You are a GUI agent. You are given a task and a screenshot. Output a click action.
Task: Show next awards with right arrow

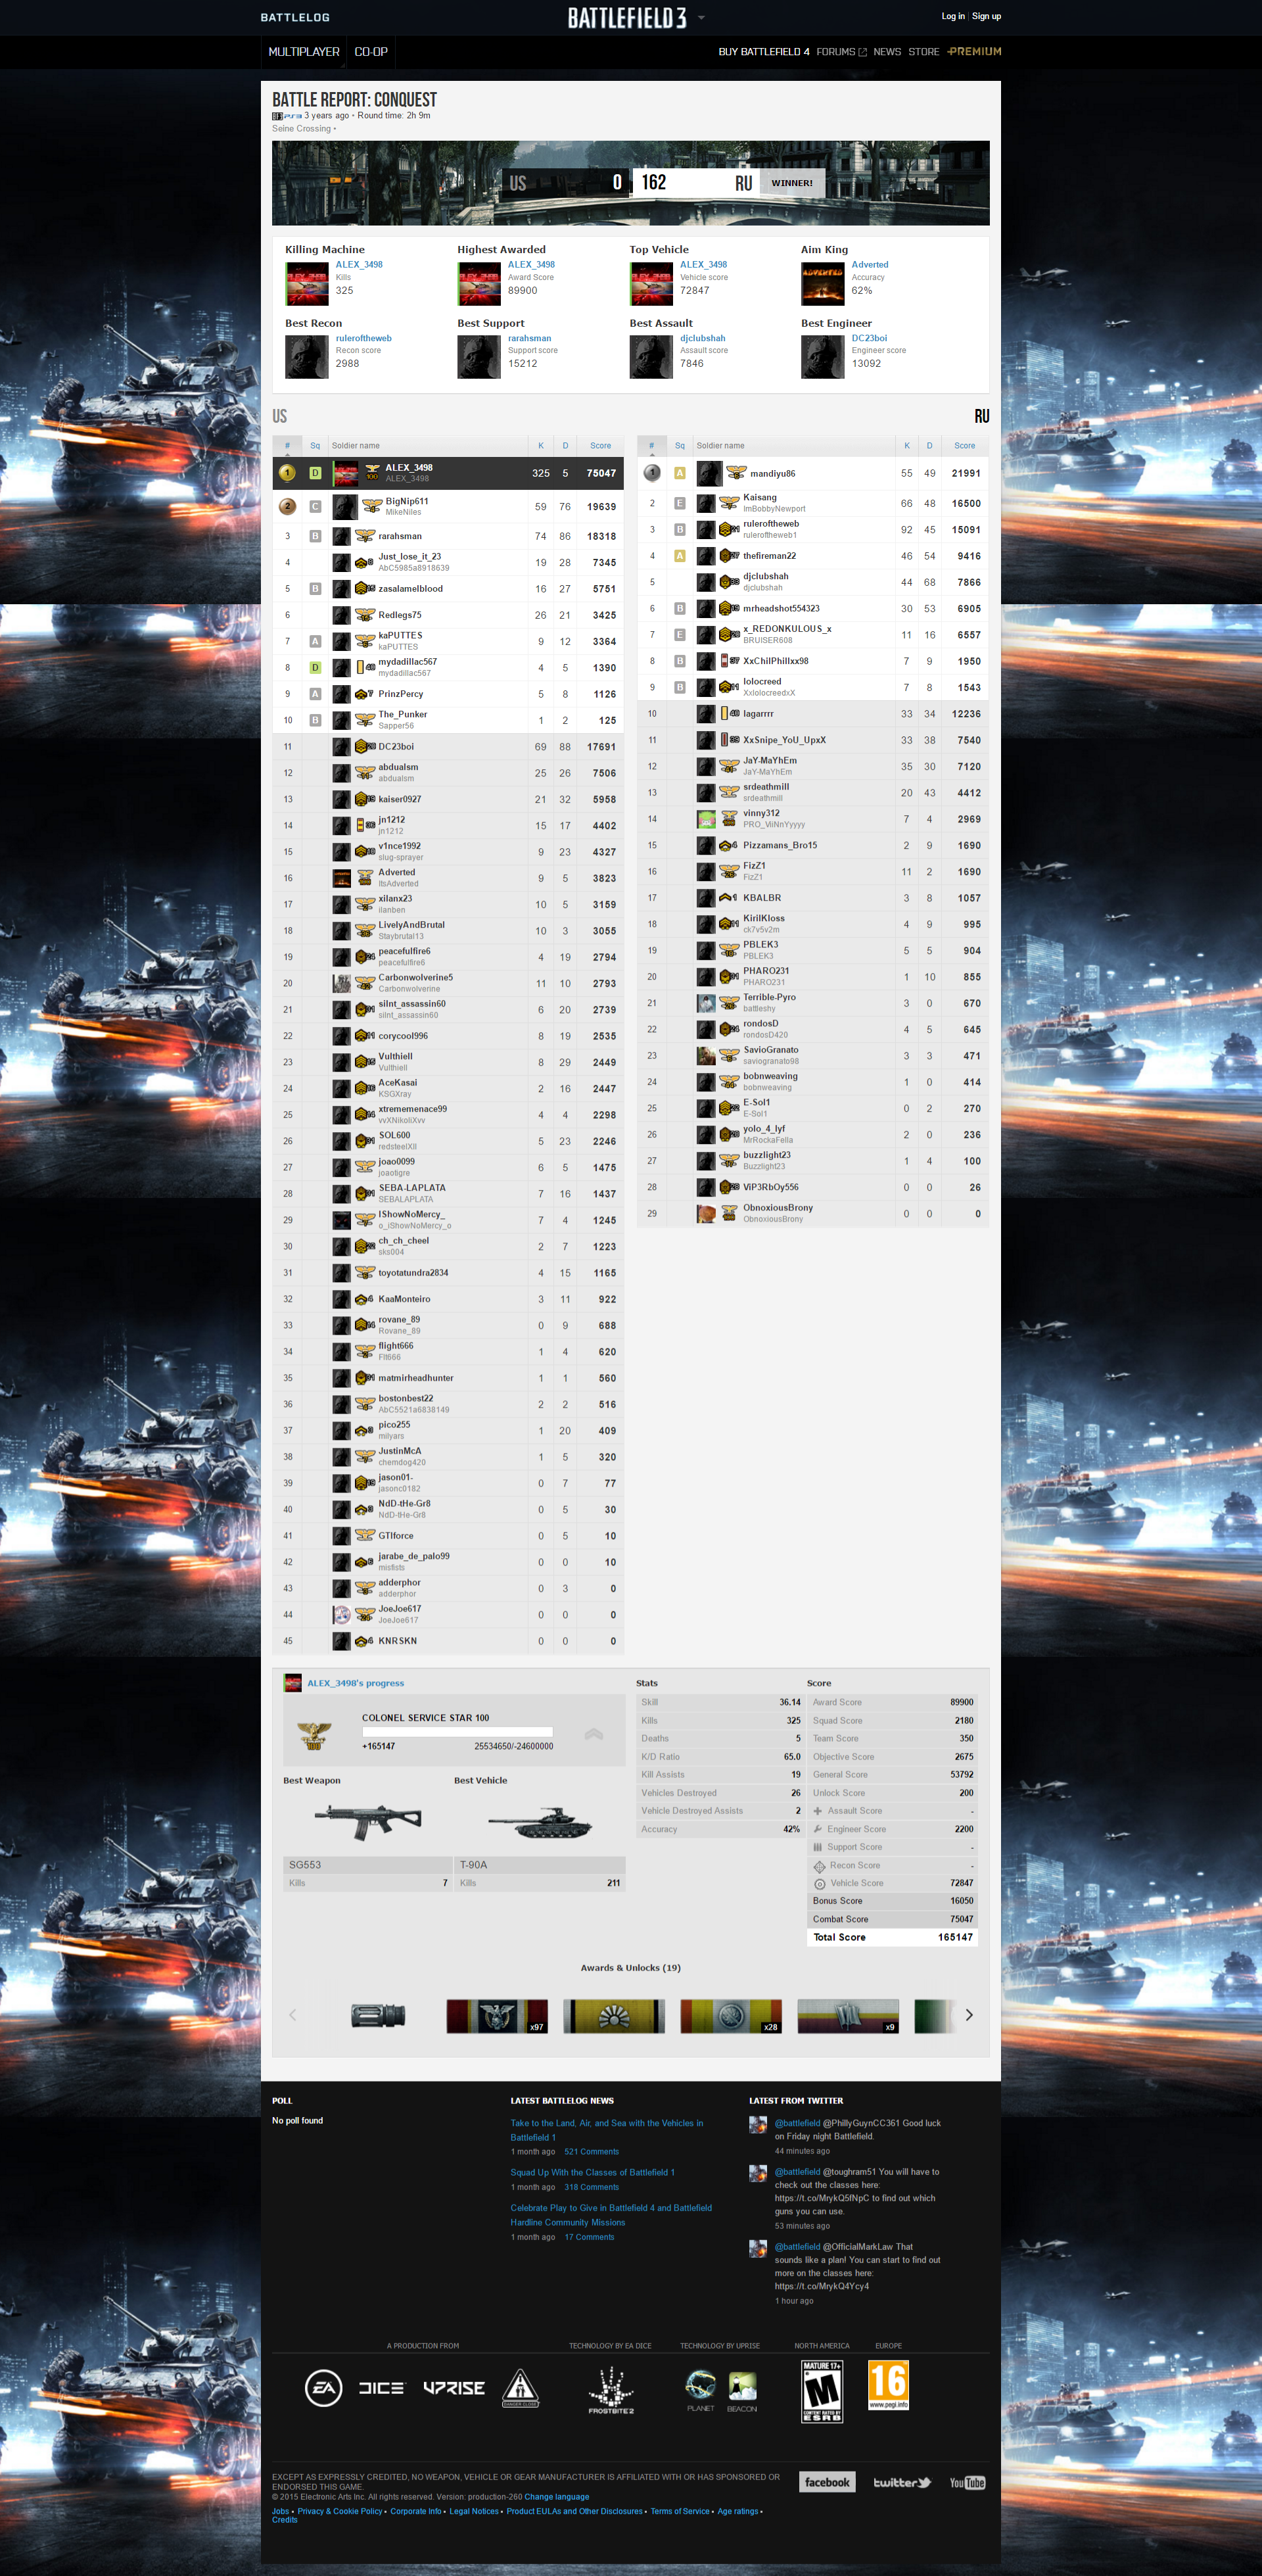[969, 2015]
